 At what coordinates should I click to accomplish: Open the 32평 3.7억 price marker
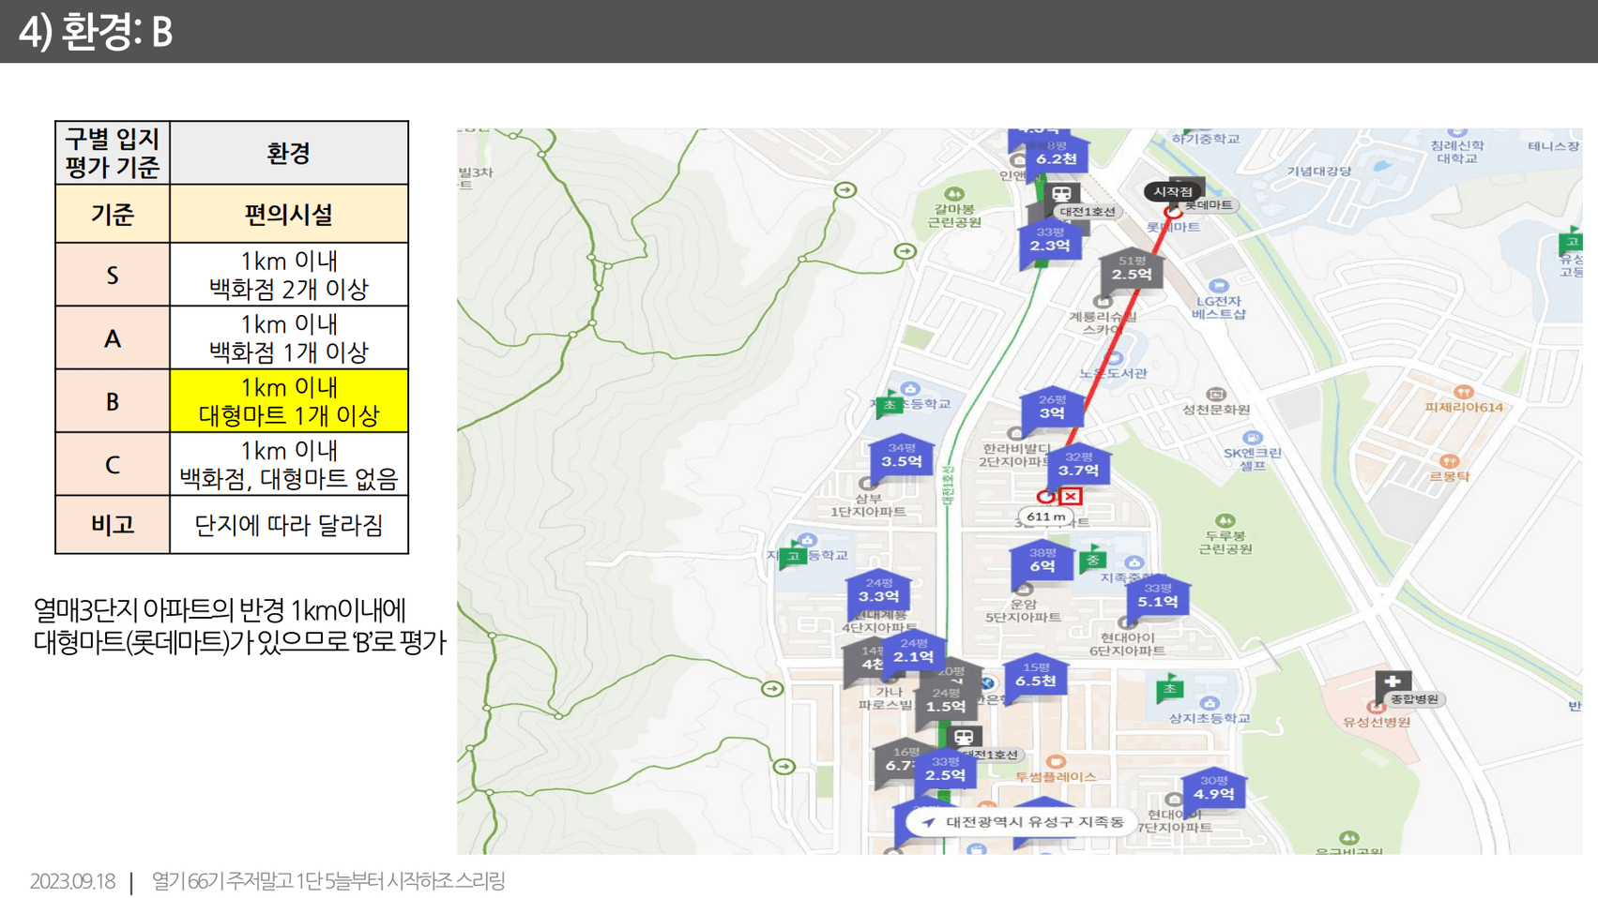[x=1078, y=466]
